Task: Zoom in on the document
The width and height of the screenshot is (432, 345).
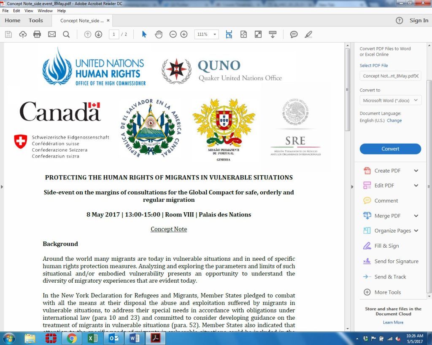Action: pyautogui.click(x=183, y=34)
